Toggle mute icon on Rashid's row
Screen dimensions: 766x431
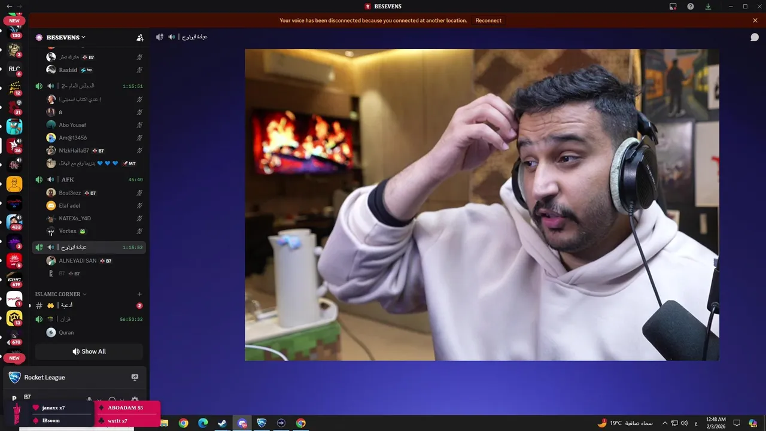(139, 70)
